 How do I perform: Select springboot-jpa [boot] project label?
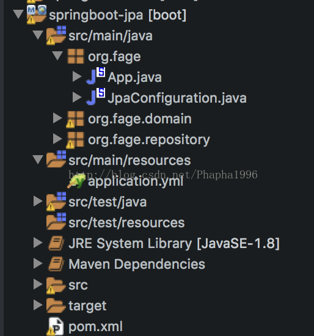[118, 15]
